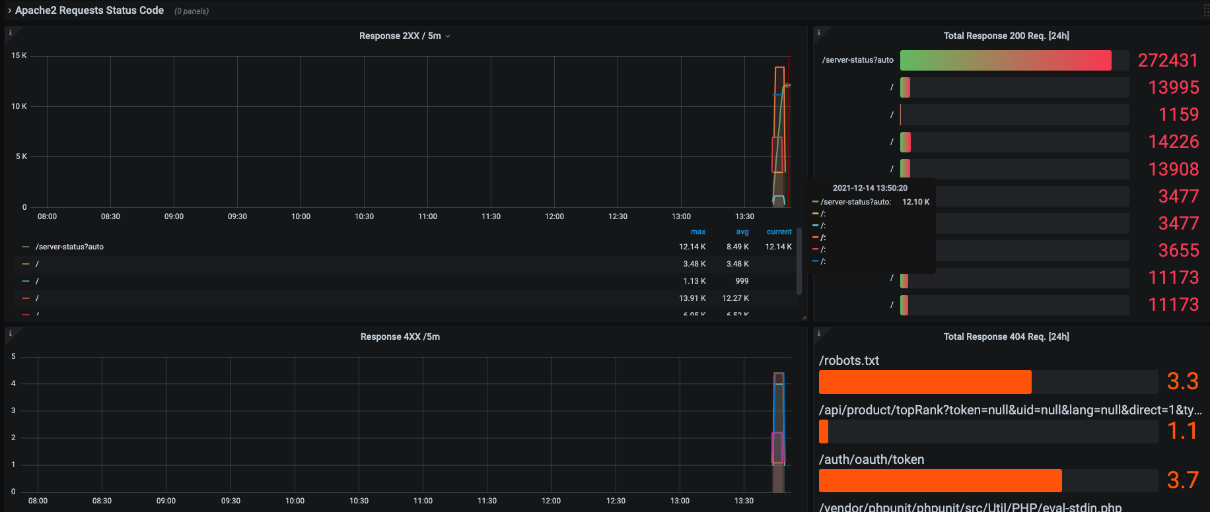
Task: Click resize handle corner of Response 2XX panel
Action: (804, 317)
